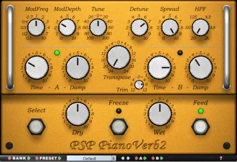This screenshot has height=162, width=237.
Task: Click the small Trim knob
Action: coord(139,85)
